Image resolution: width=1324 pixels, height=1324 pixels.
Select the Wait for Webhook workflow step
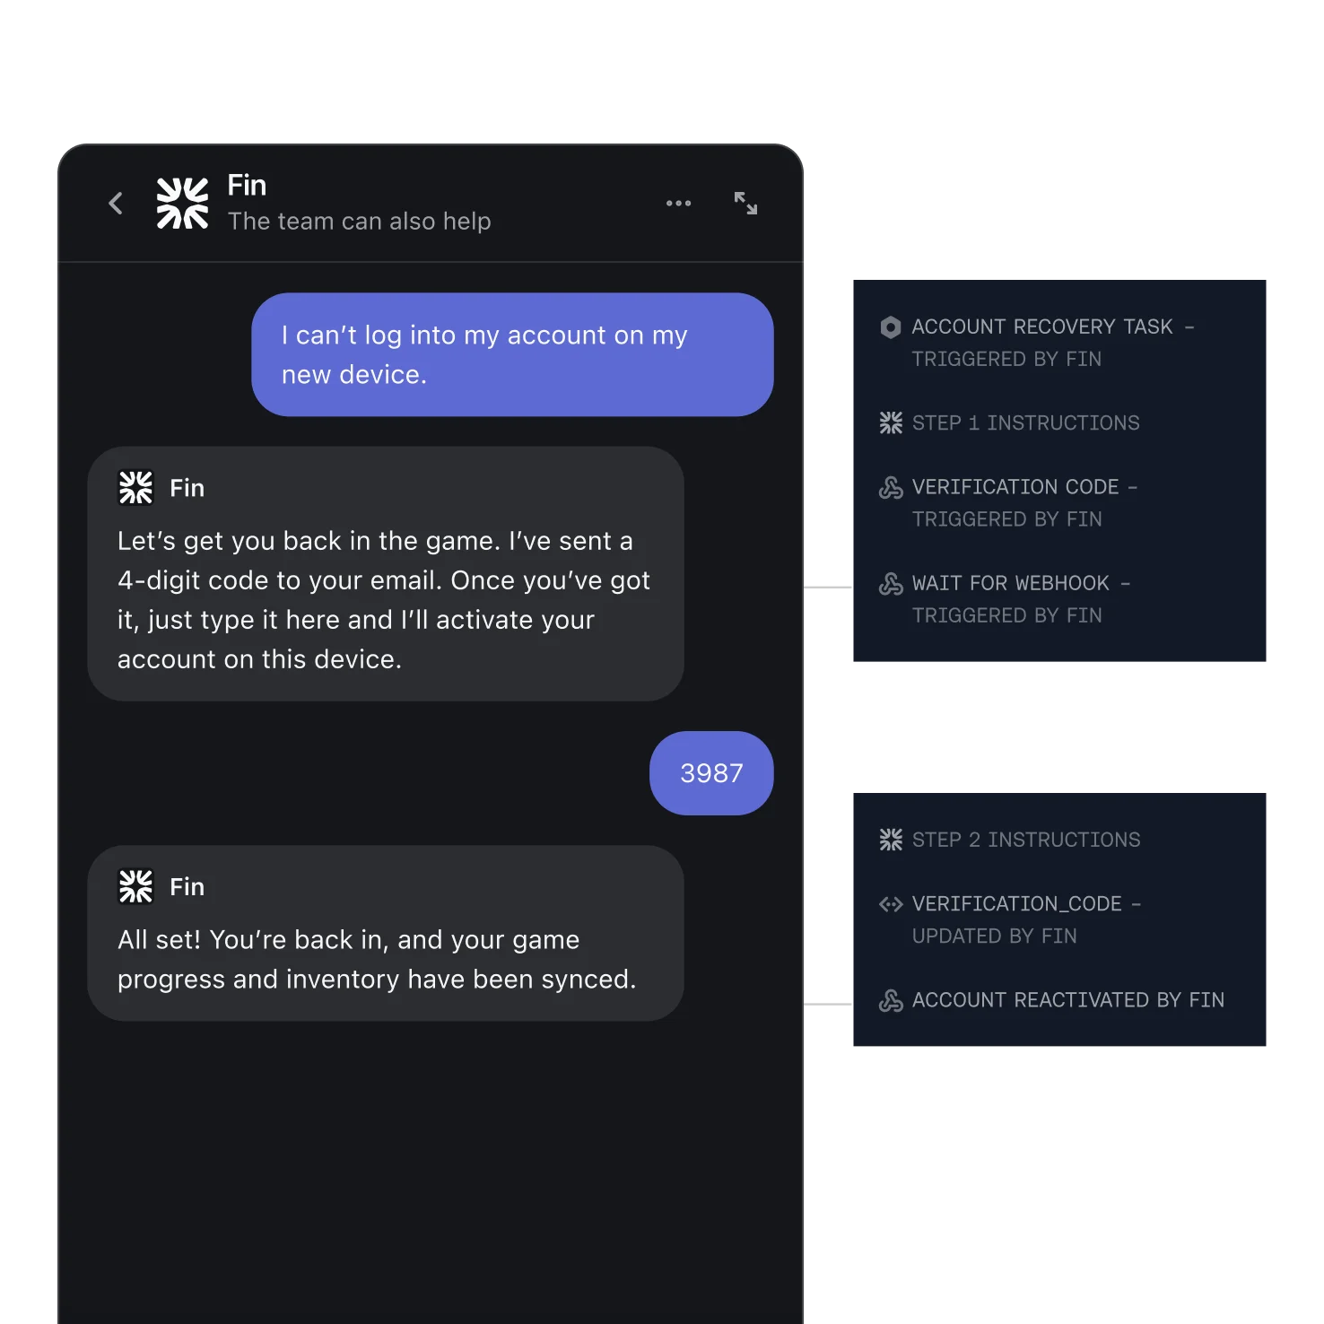[x=1021, y=598]
